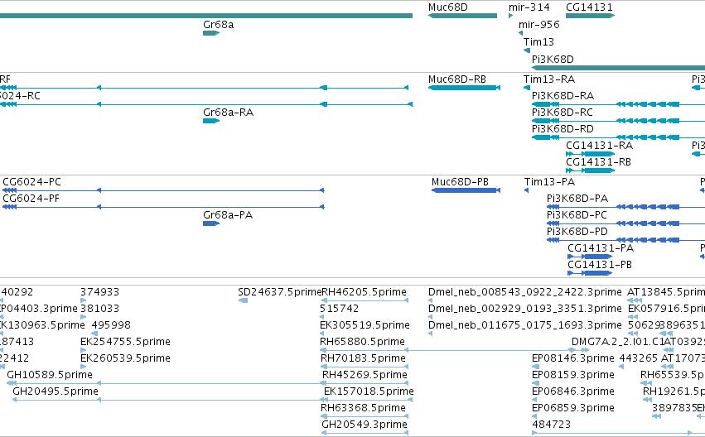Open the Pi3K68D-PA protein label
The image size is (705, 437).
pyautogui.click(x=577, y=199)
